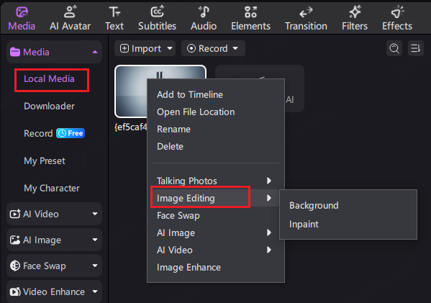Click the Free badge next to Record
The height and width of the screenshot is (303, 431).
coord(71,133)
